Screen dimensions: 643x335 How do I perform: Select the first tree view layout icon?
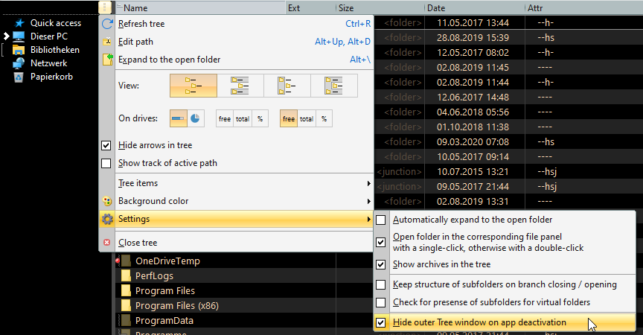[193, 86]
